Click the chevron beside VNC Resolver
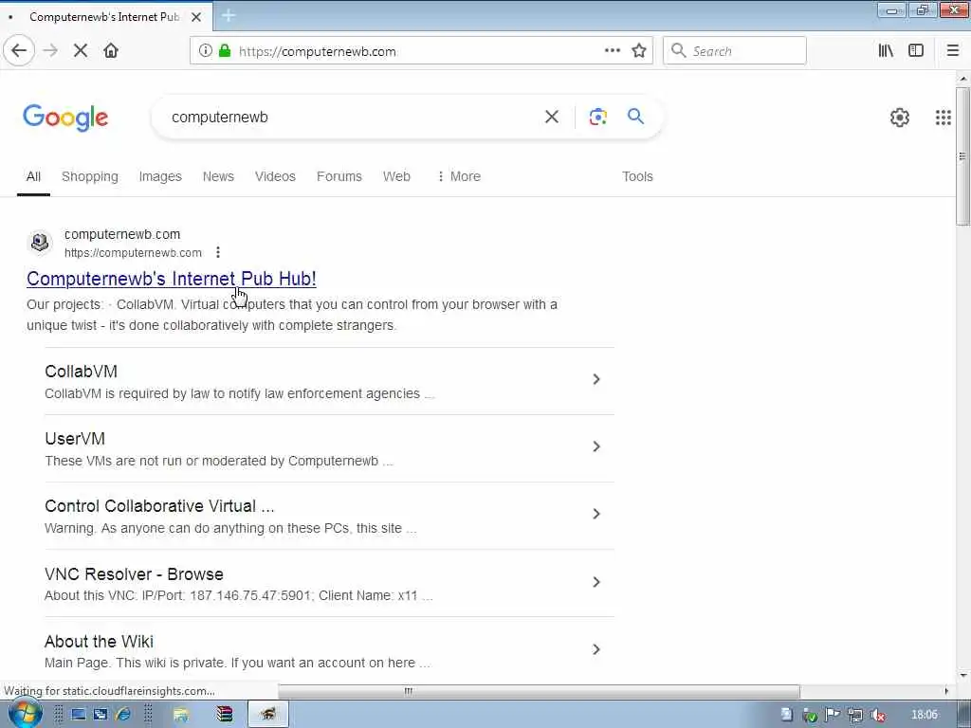Viewport: 971px width, 728px height. click(x=596, y=583)
